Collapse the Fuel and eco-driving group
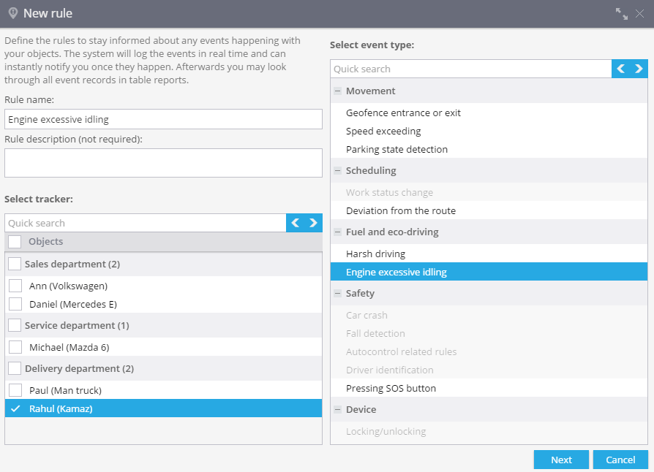This screenshot has width=654, height=472. click(338, 232)
